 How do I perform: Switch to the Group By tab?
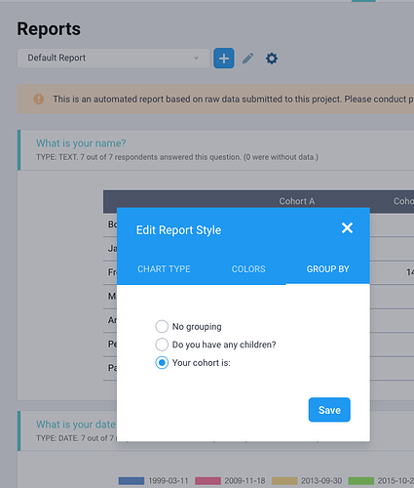327,269
